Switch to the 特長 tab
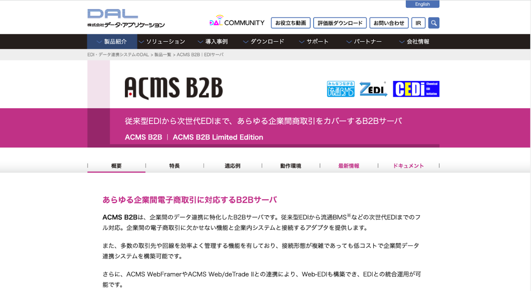Image resolution: width=531 pixels, height=291 pixels. [174, 166]
